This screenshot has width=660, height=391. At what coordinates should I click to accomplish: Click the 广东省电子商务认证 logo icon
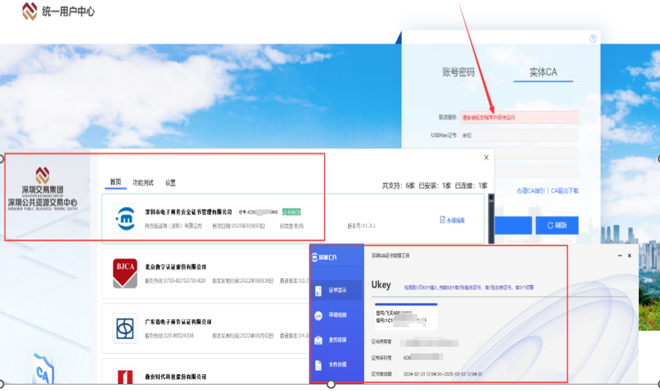coord(125,328)
